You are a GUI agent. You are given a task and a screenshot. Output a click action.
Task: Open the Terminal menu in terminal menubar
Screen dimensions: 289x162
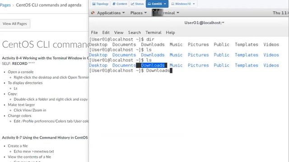[x=154, y=32]
